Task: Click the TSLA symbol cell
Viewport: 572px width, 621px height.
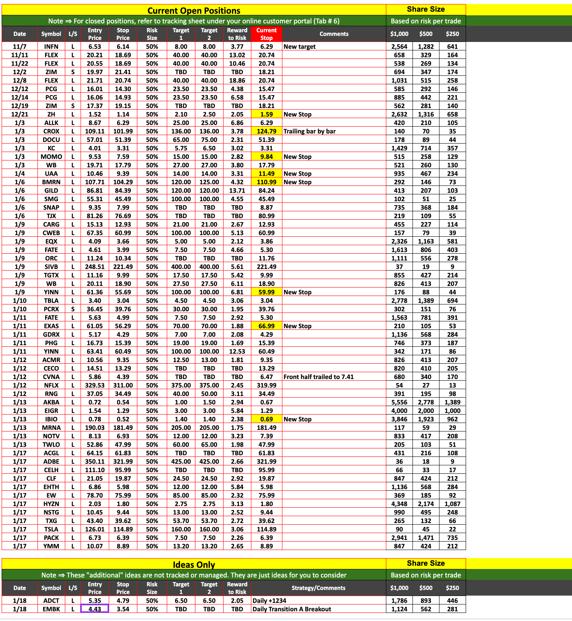Action: click(51, 529)
